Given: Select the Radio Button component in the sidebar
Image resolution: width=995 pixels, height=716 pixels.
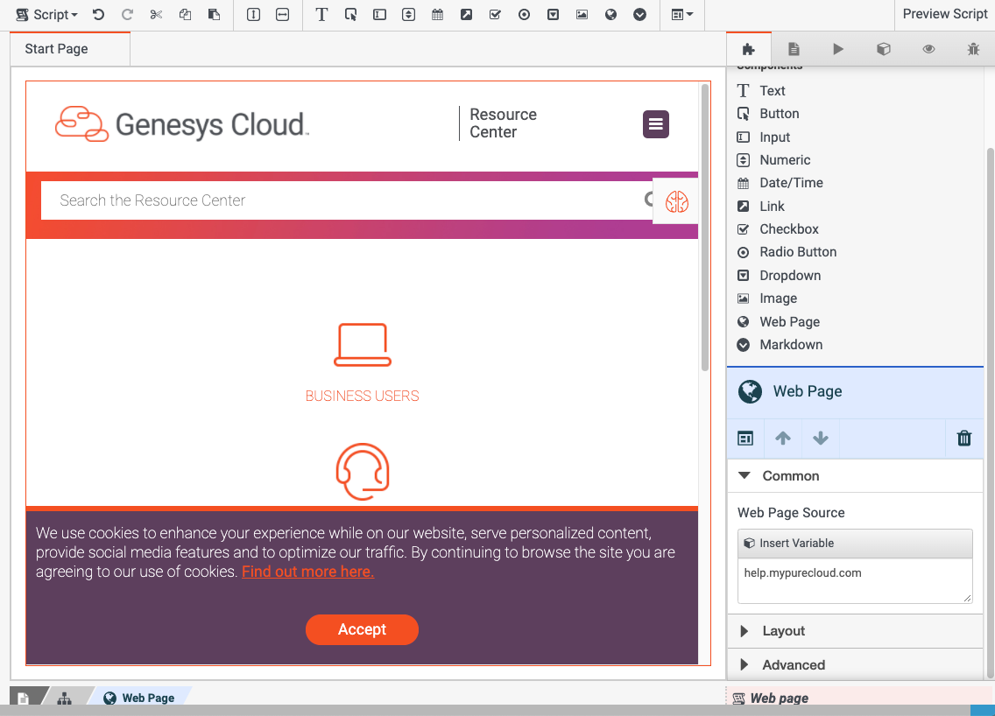Looking at the screenshot, I should pos(796,251).
